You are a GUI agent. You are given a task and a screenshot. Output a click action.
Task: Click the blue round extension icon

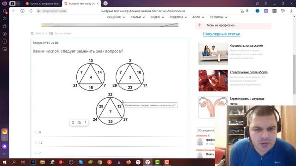tap(257, 11)
